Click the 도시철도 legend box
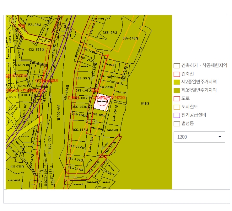 [x=177, y=107]
